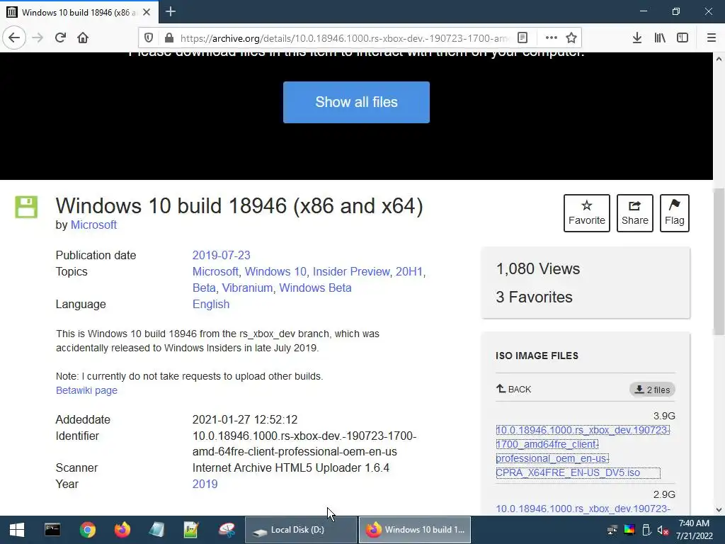Open the Betawiki page link
Image resolution: width=725 pixels, height=544 pixels.
(86, 390)
